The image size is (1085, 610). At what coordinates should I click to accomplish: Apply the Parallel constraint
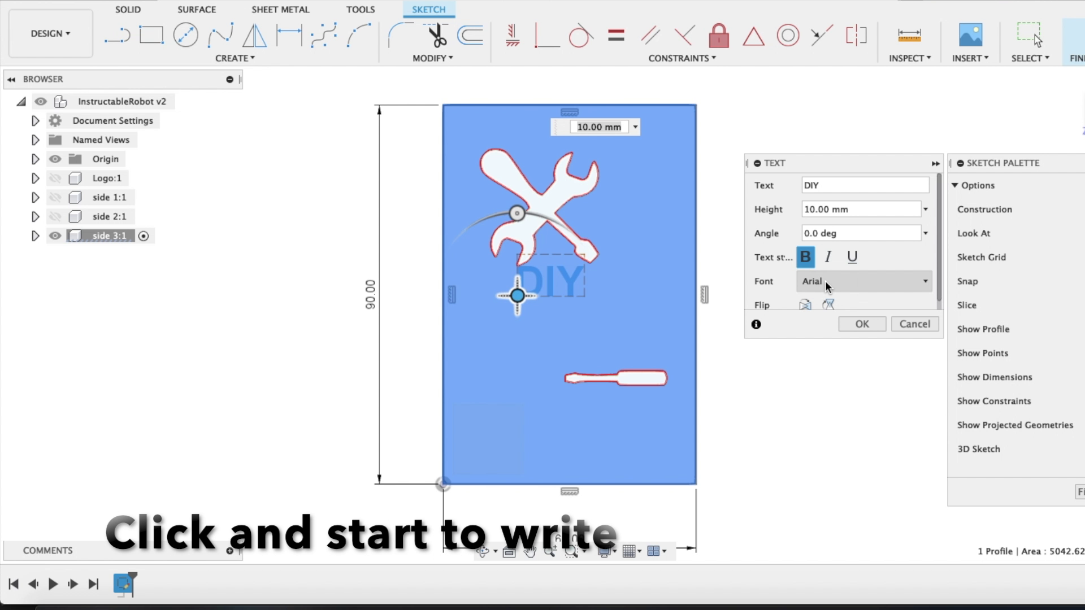[x=650, y=35]
